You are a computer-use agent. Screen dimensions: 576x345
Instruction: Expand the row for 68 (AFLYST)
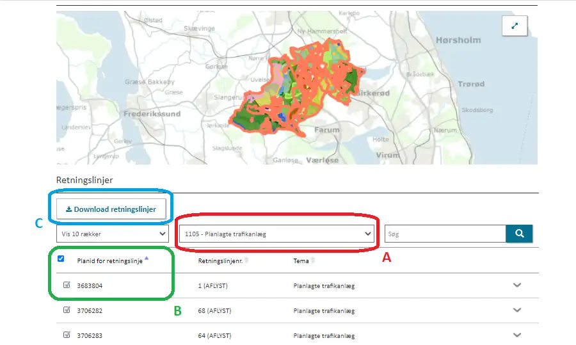518,310
